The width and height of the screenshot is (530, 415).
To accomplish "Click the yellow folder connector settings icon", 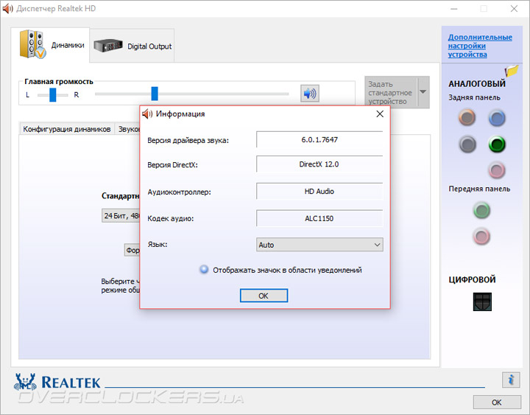I will click(512, 71).
